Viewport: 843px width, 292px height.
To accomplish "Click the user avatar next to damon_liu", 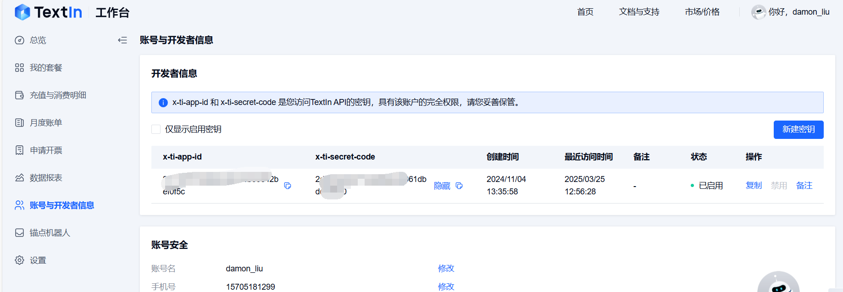I will [758, 12].
